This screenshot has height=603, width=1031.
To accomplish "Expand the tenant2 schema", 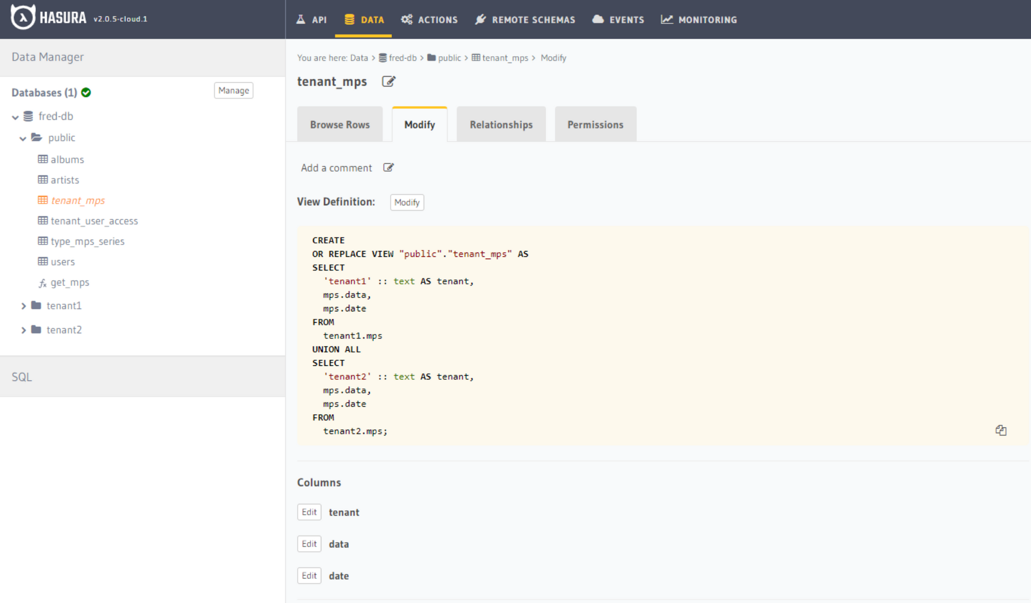I will [24, 330].
